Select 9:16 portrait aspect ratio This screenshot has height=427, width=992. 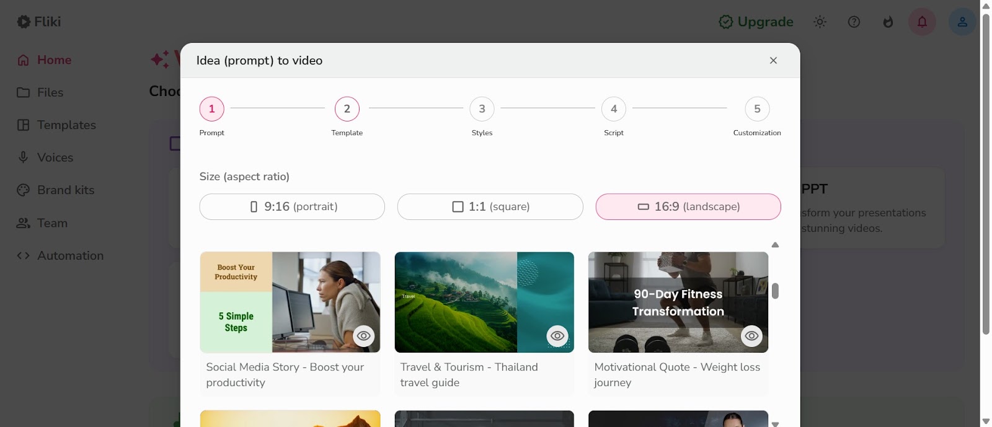(x=292, y=206)
